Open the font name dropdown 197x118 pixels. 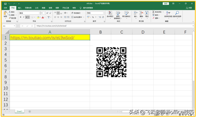pyautogui.click(x=39, y=13)
